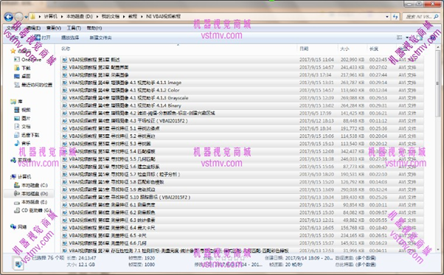Viewport: 444px width, 275px height.
Task: Change view with the view layout icon
Action: pyautogui.click(x=400, y=38)
